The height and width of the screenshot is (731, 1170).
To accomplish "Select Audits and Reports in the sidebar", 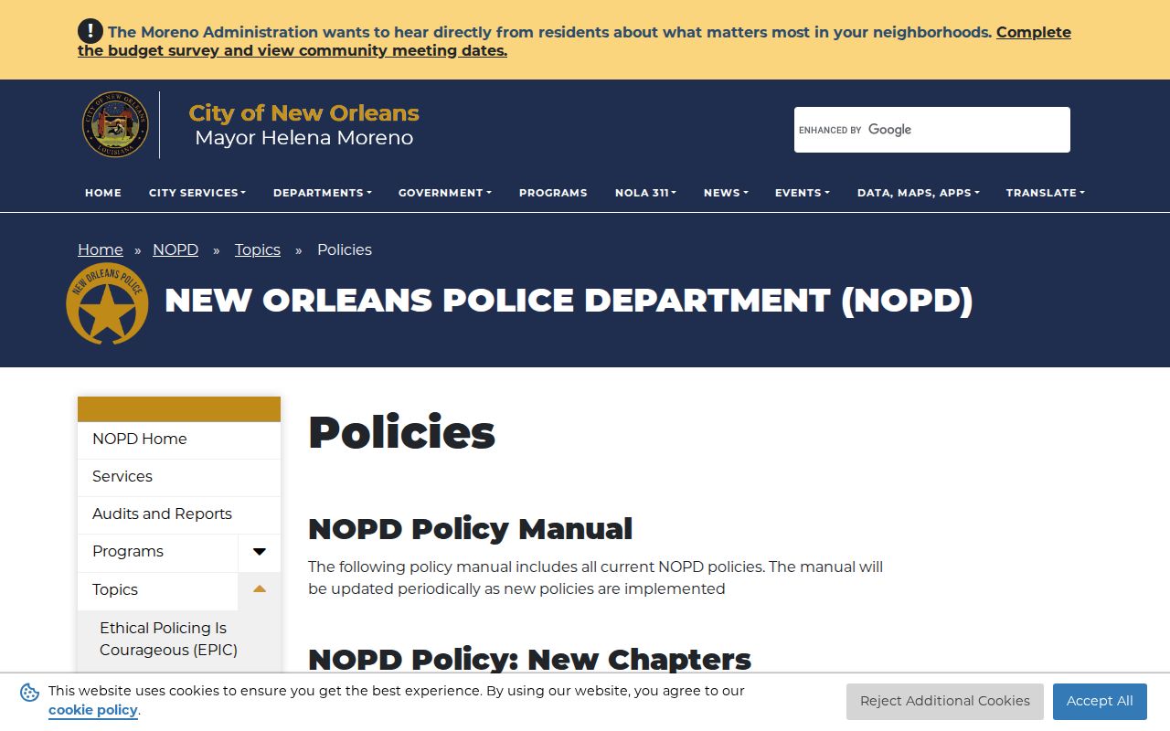I will 179,514.
